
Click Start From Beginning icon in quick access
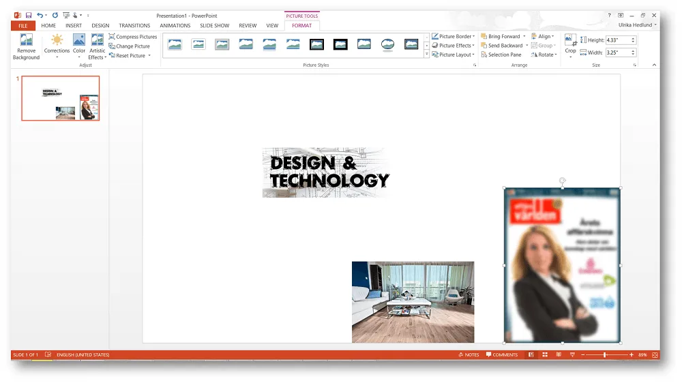coord(66,15)
